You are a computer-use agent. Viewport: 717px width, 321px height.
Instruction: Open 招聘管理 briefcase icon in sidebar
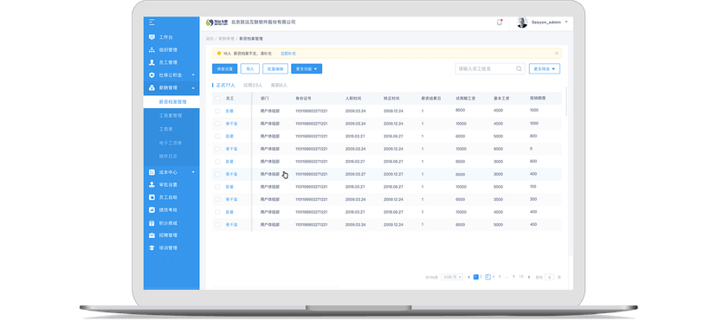pyautogui.click(x=152, y=235)
